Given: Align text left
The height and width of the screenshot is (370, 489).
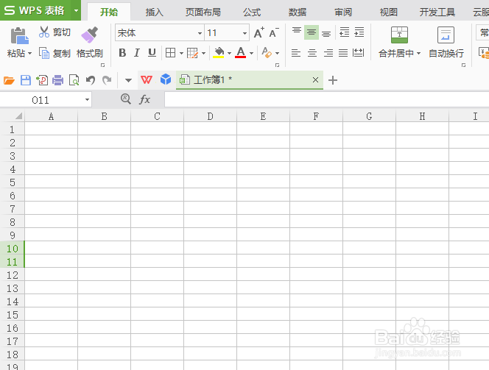Looking at the screenshot, I should [x=296, y=53].
